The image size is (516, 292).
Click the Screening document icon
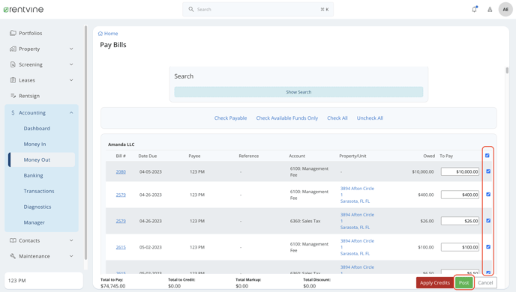(13, 64)
